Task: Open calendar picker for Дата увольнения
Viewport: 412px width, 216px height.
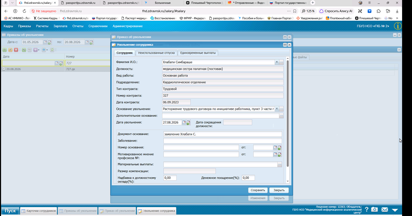Action: (184, 122)
